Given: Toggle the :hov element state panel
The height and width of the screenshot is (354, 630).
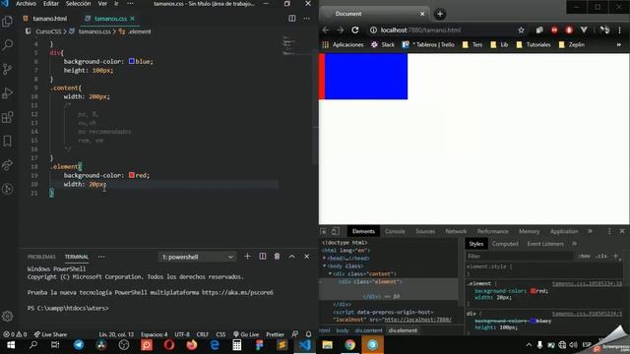Looking at the screenshot, I should (x=584, y=256).
